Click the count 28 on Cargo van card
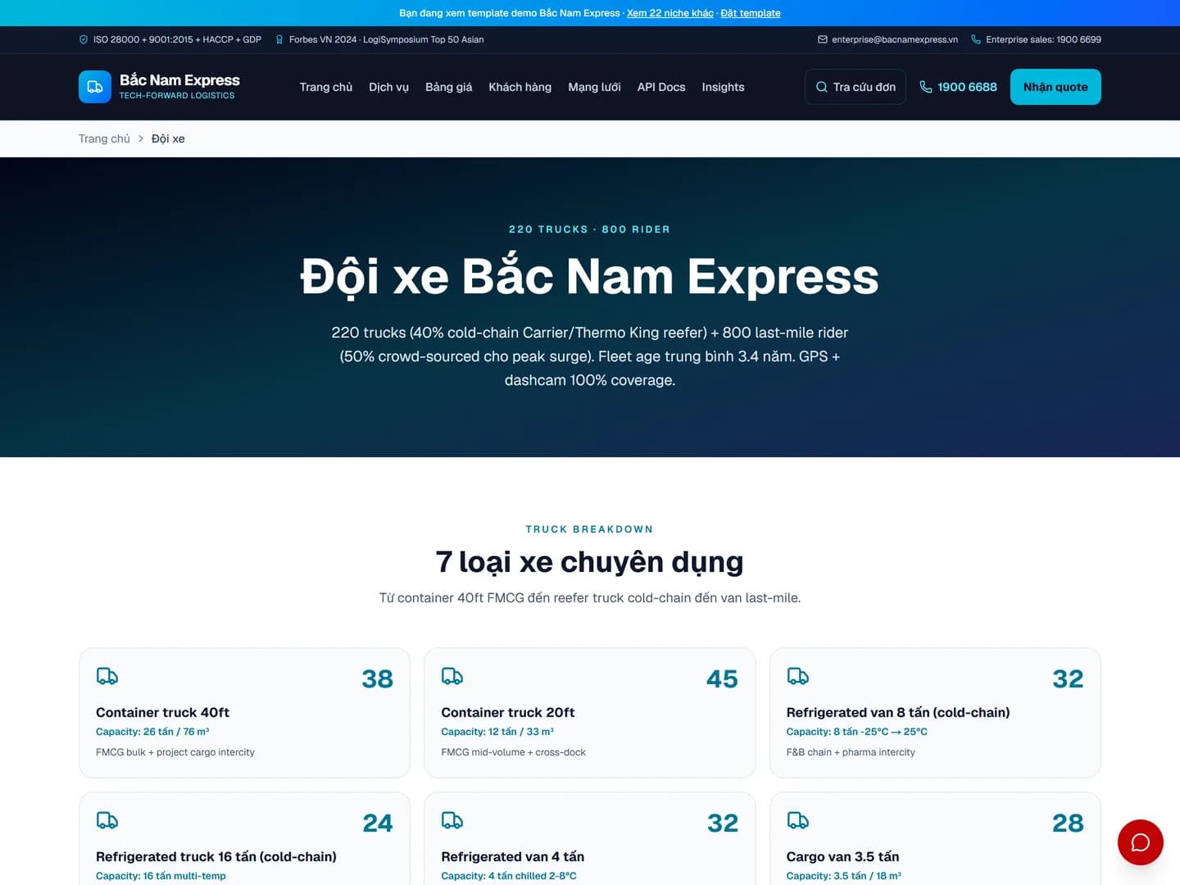This screenshot has height=885, width=1180. point(1068,823)
